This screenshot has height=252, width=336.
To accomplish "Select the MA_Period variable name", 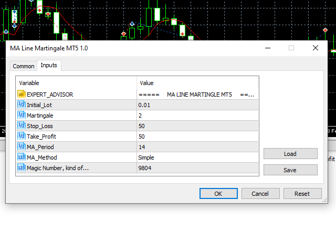I will coord(40,147).
